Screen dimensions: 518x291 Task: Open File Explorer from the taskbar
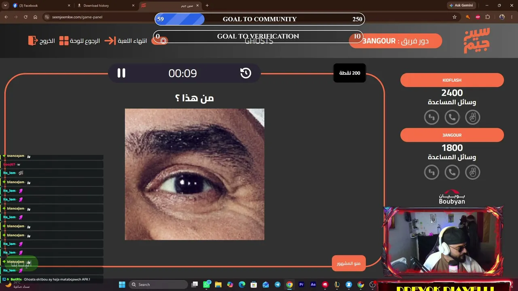218,285
